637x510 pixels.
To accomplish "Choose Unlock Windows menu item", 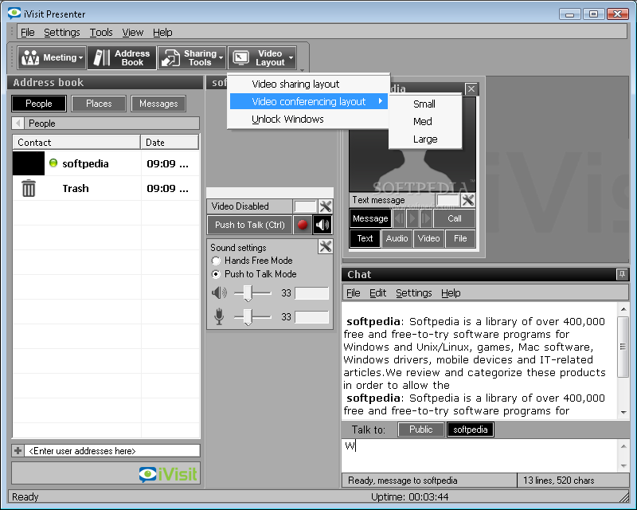I will pyautogui.click(x=308, y=120).
